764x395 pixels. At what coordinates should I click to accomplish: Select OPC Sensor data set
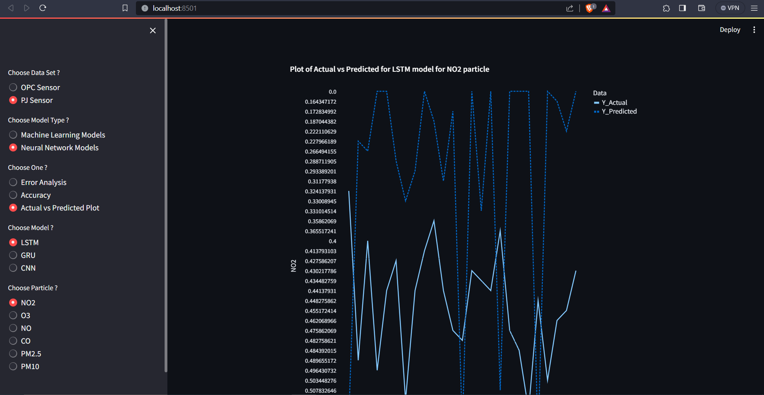click(34, 87)
